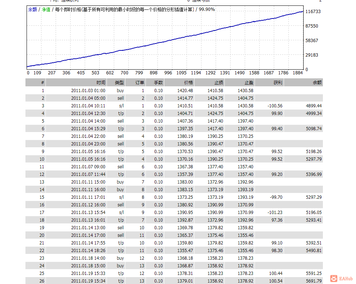
Task: Click the balance value 5293.41
Action: [314, 220]
